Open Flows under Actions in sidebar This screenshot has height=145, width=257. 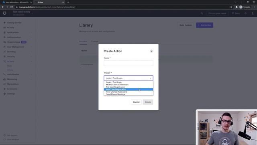point(10,66)
